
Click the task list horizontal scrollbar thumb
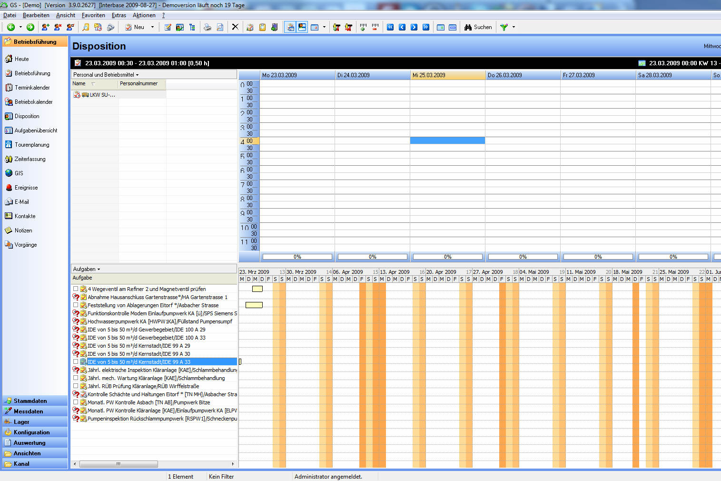pos(119,464)
